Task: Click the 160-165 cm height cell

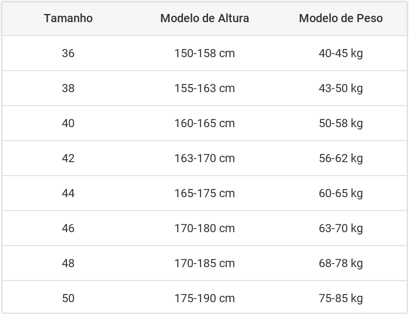Action: tap(204, 123)
